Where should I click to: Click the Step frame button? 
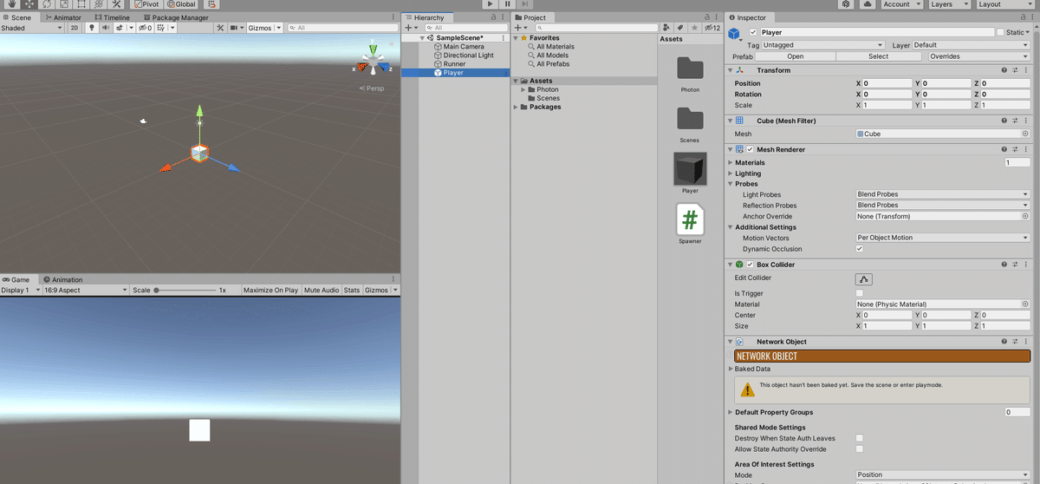point(526,4)
